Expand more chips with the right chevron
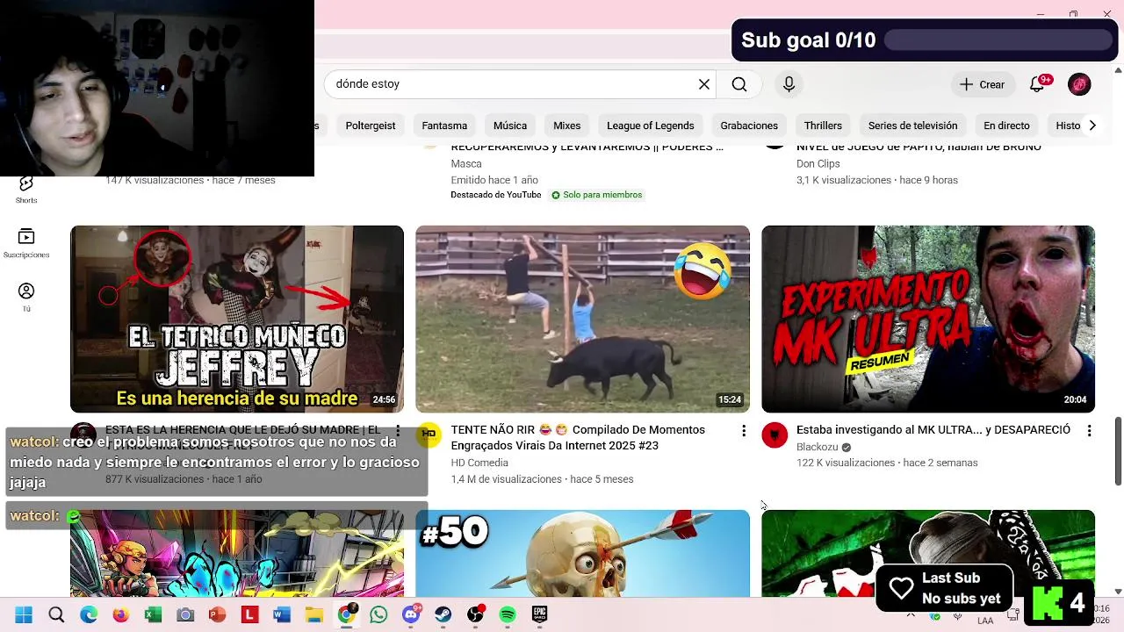 [x=1092, y=126]
